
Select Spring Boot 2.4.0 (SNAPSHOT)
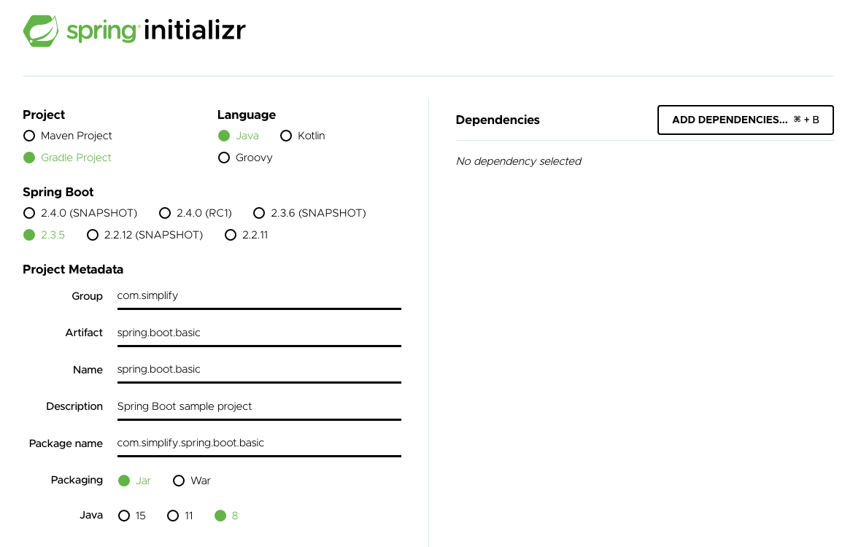click(x=29, y=213)
